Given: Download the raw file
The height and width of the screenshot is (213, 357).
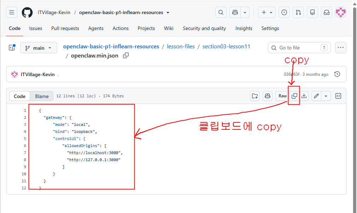Looking at the screenshot, I should click(x=304, y=96).
